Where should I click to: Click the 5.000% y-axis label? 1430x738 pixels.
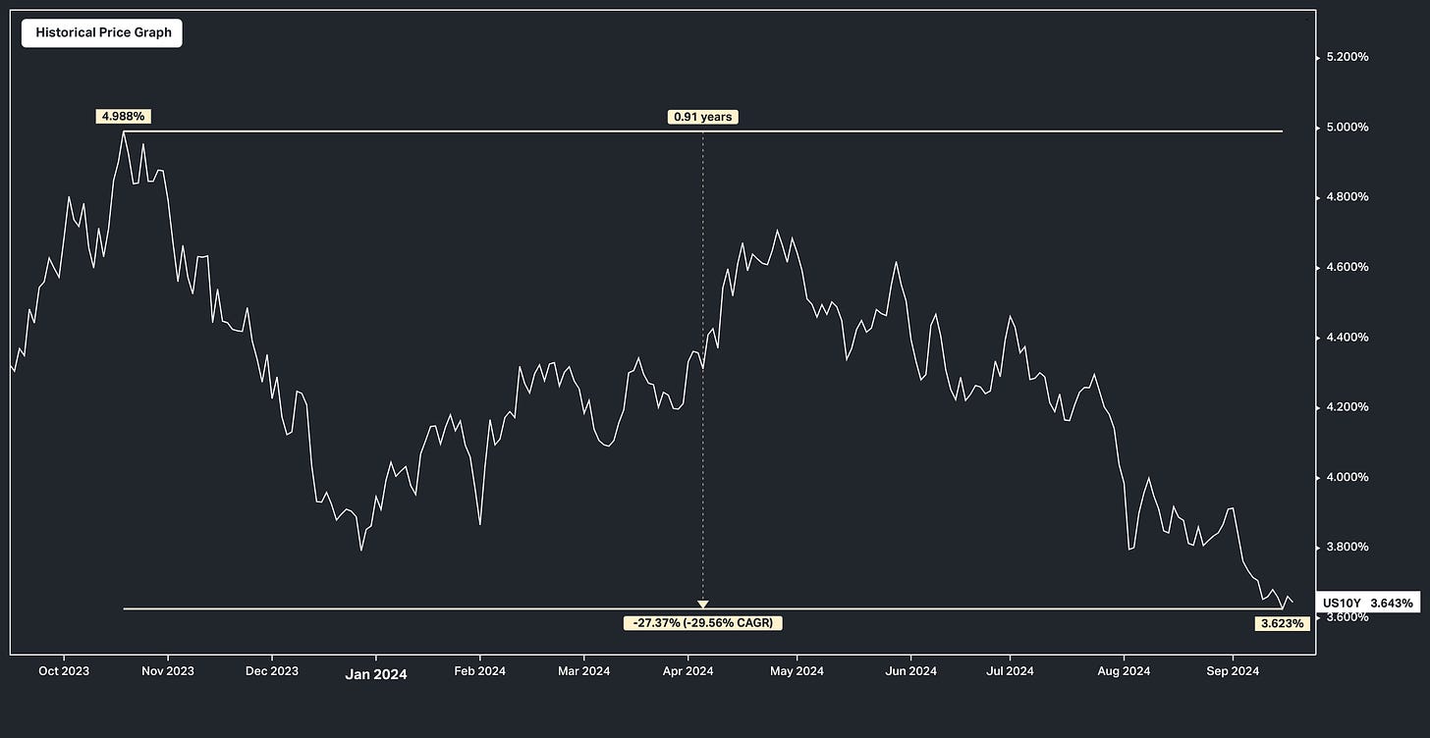(x=1347, y=128)
